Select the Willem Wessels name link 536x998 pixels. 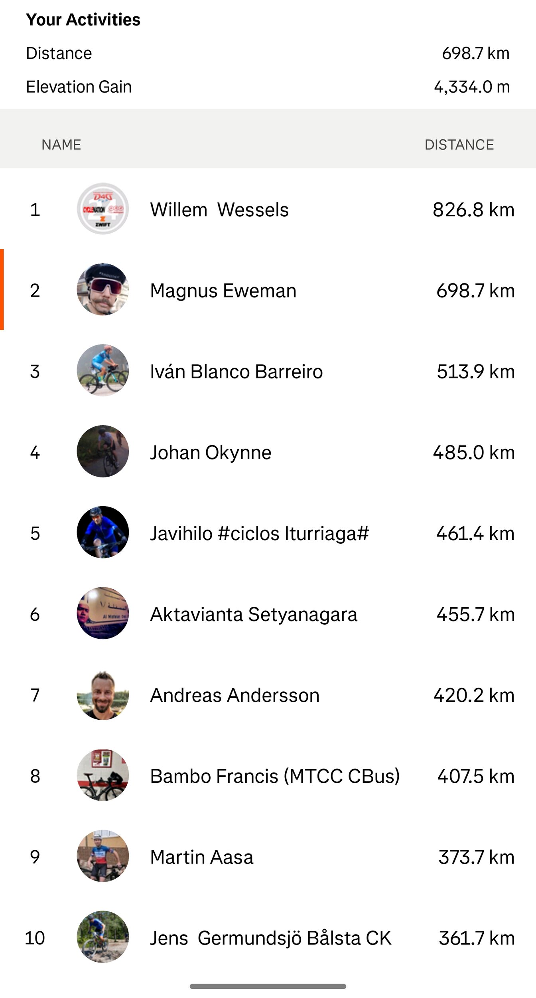219,210
